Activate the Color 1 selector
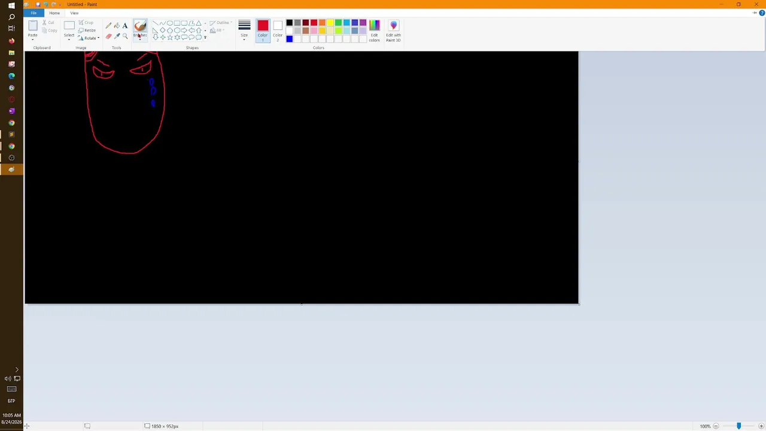The image size is (766, 431). [x=263, y=30]
